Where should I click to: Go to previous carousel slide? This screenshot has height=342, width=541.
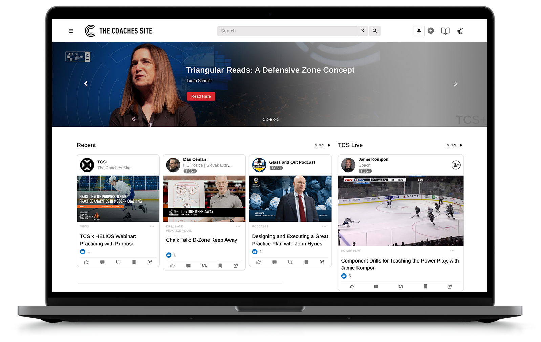[86, 84]
